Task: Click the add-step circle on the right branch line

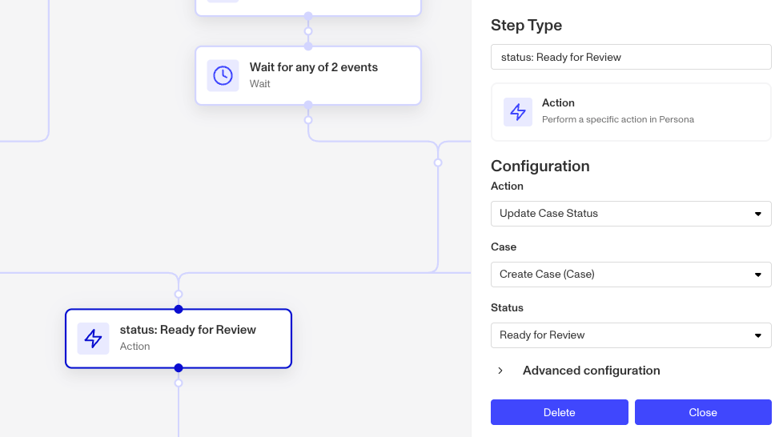Action: tap(438, 162)
